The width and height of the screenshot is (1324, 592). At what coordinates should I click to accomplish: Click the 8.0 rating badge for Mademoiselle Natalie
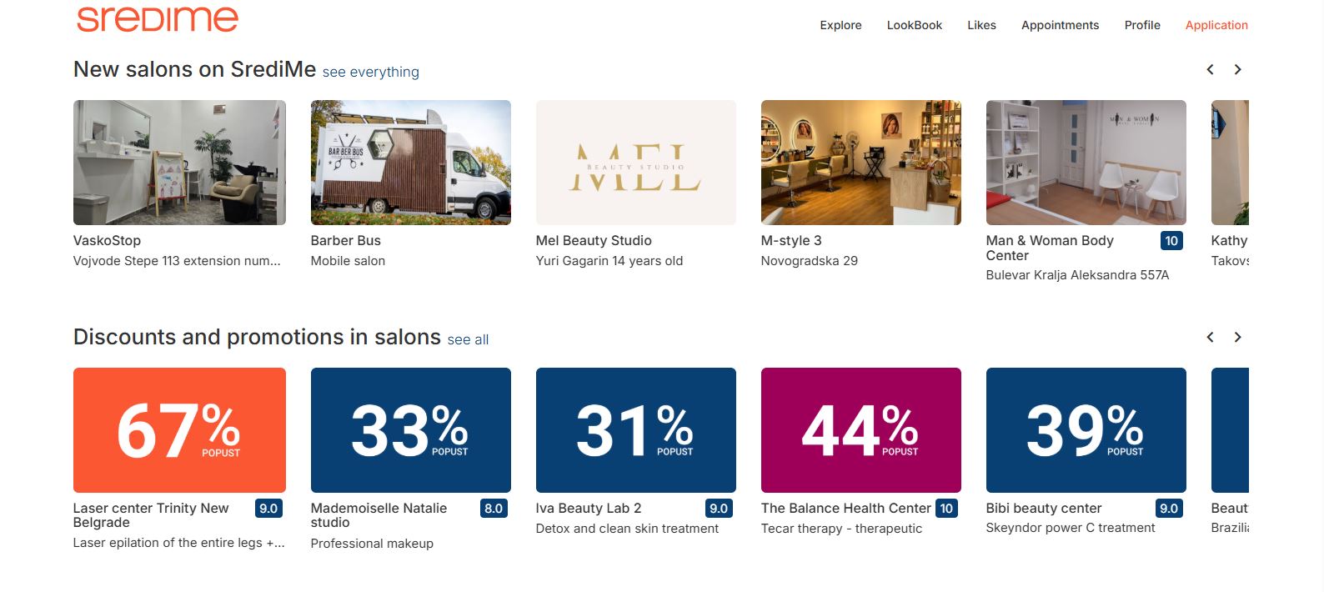tap(494, 508)
